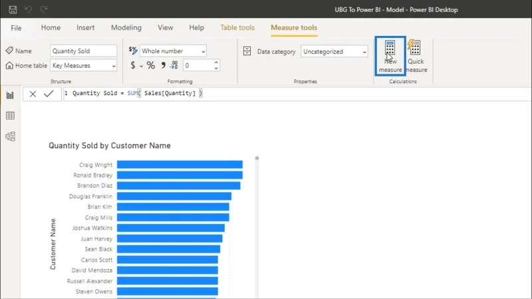
Task: Select the Joshua Watkins bar
Action: pos(171,228)
